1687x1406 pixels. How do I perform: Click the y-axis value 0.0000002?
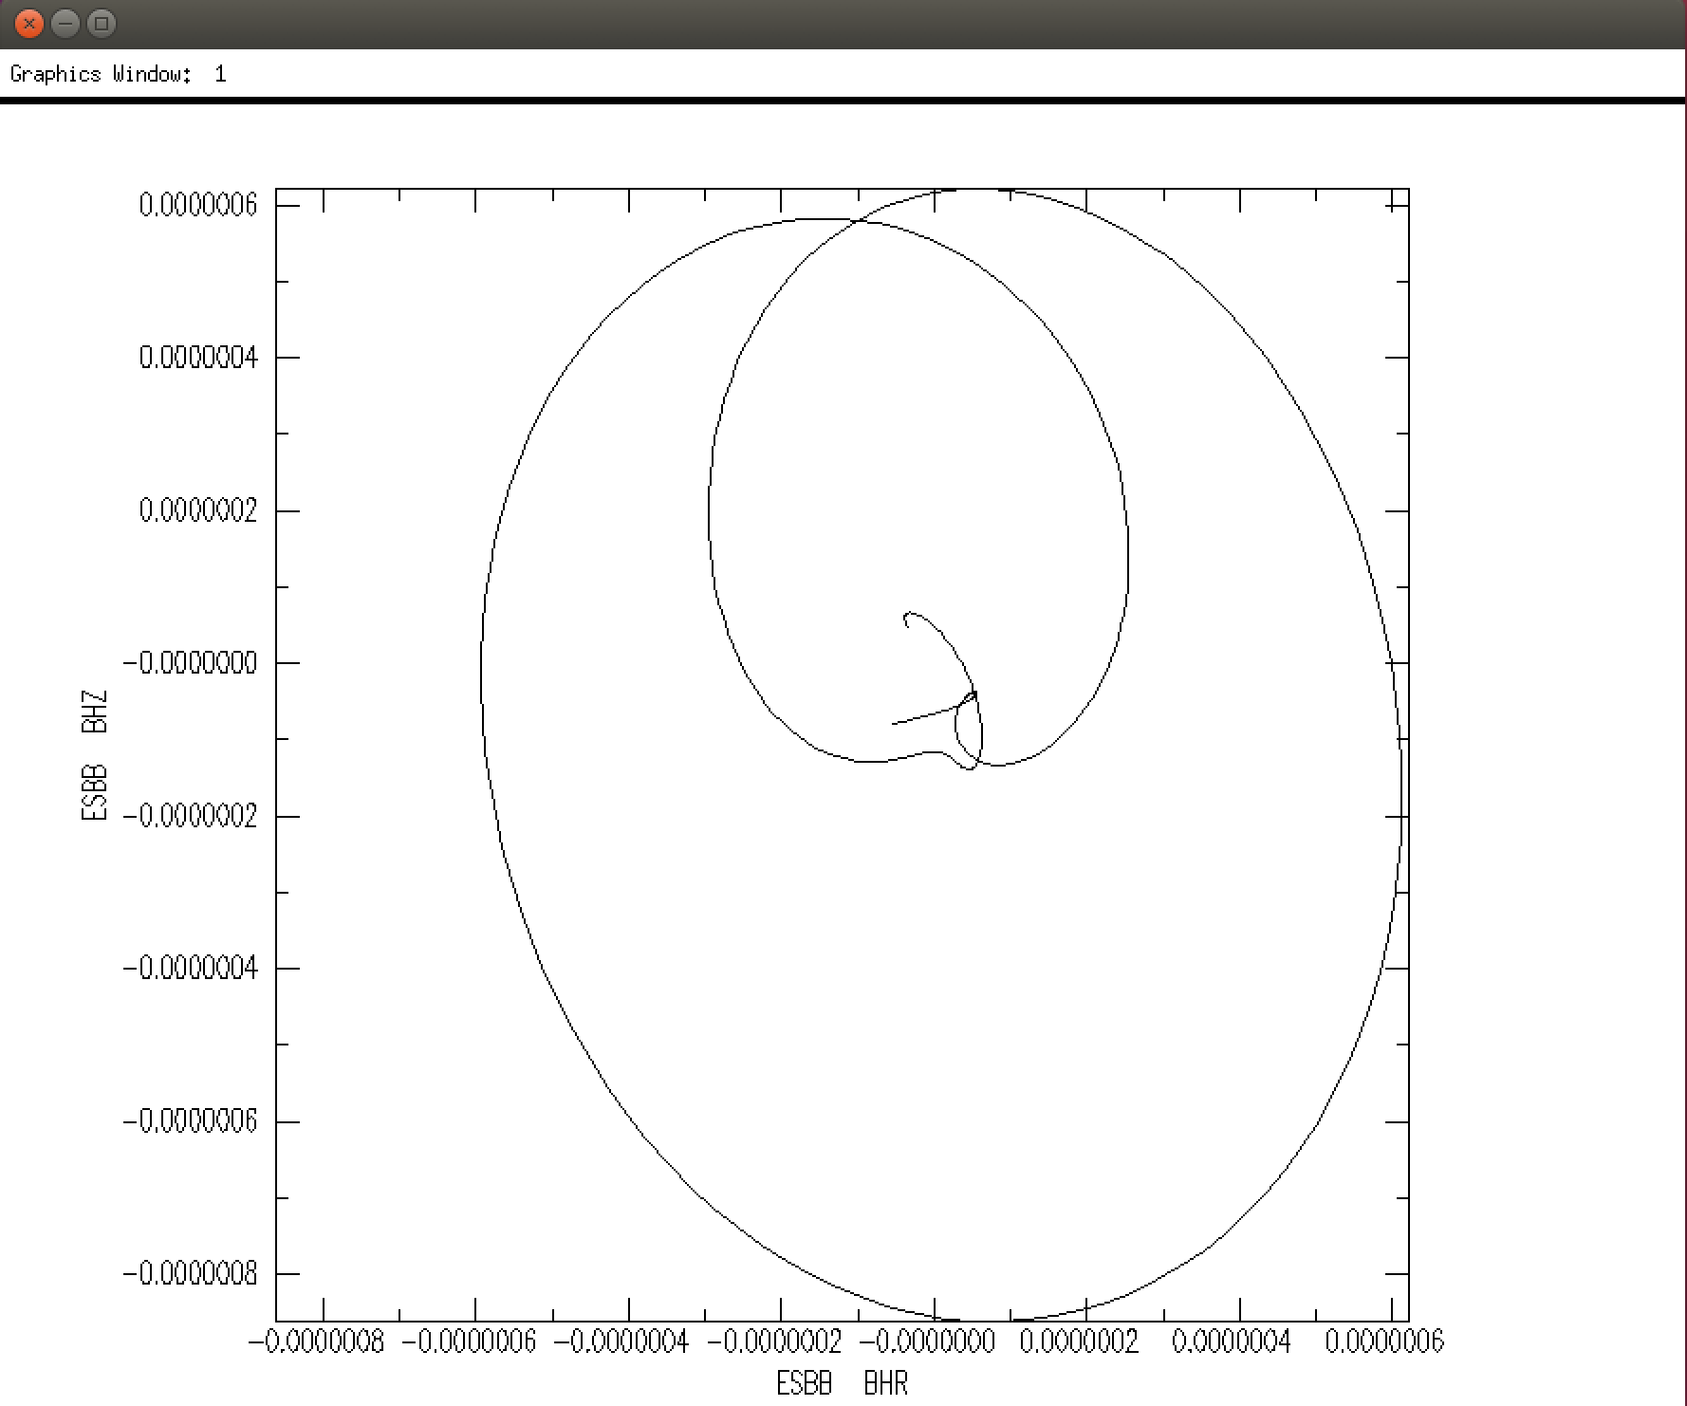198,510
